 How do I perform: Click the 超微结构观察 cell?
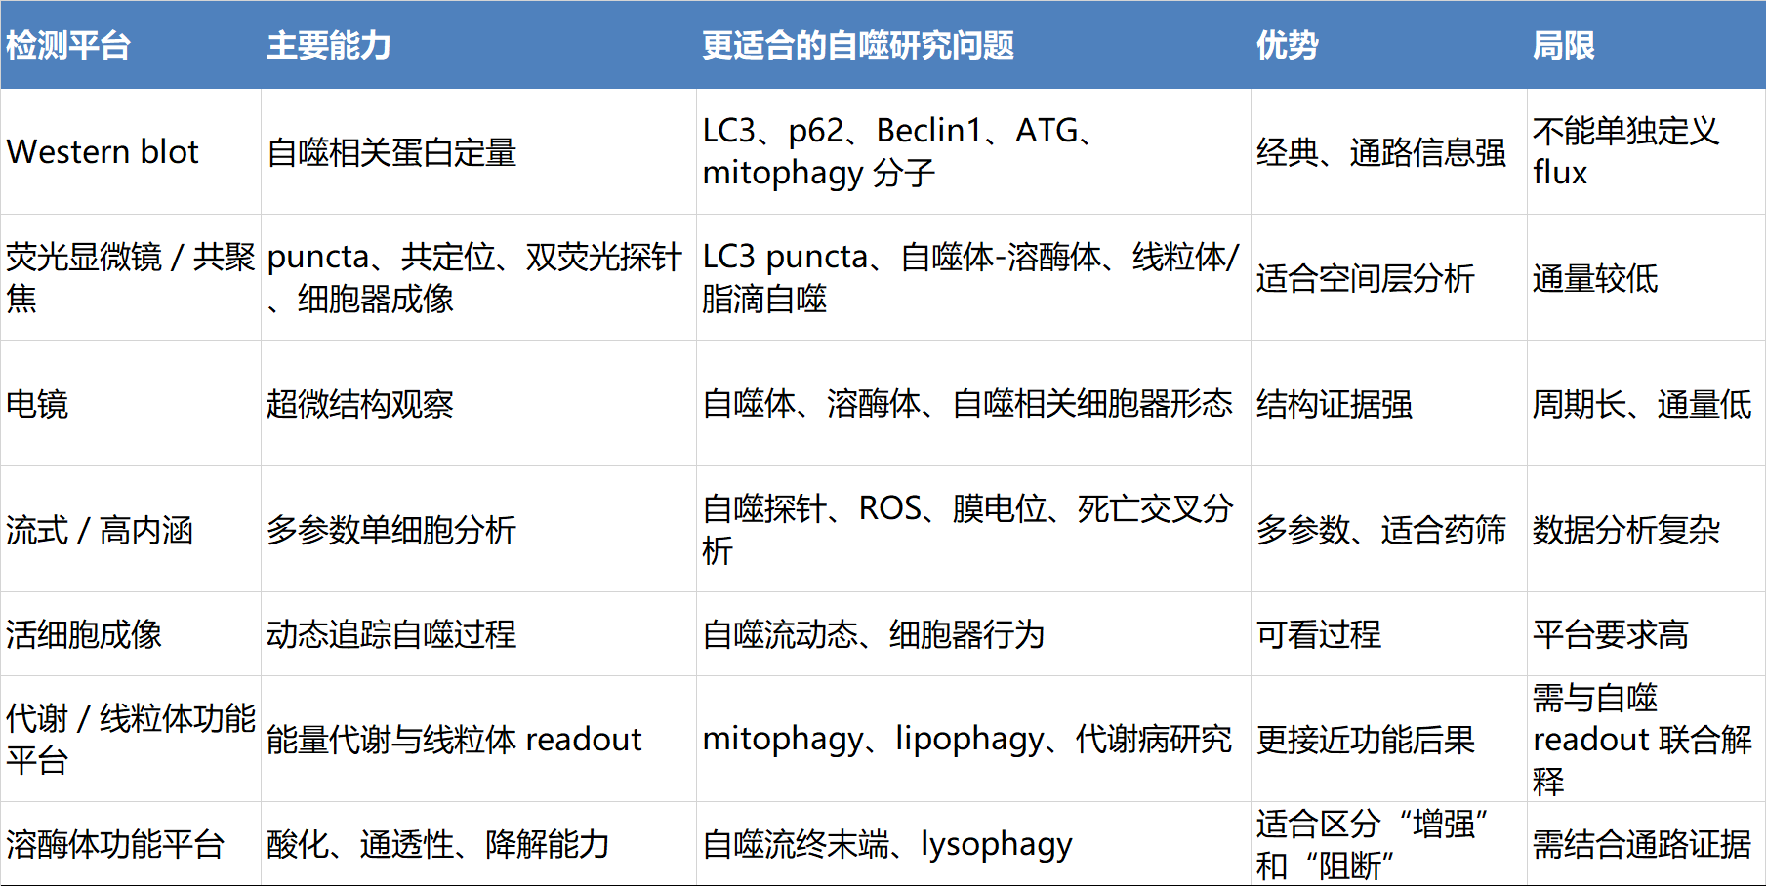(360, 404)
